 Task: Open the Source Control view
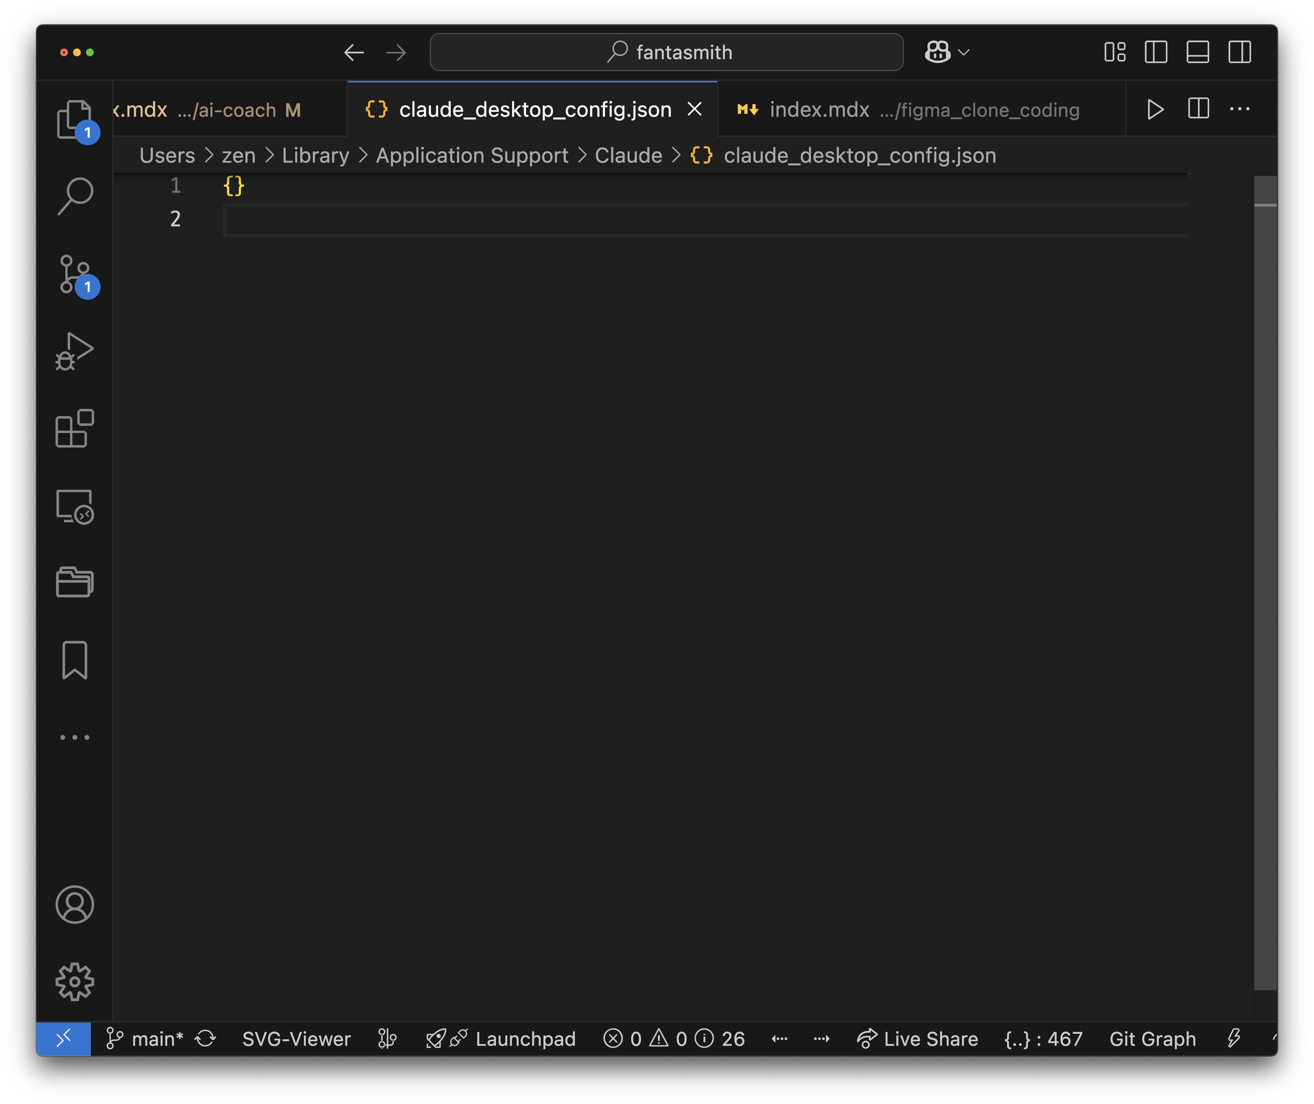tap(74, 274)
